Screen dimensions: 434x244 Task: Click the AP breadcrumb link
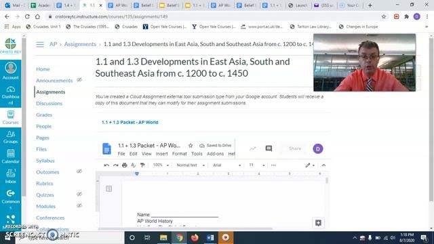[x=53, y=44]
